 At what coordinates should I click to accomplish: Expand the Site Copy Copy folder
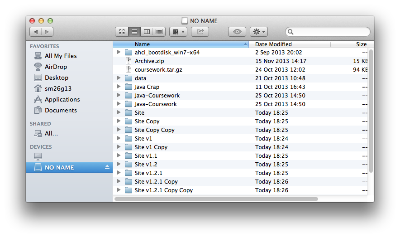(119, 130)
